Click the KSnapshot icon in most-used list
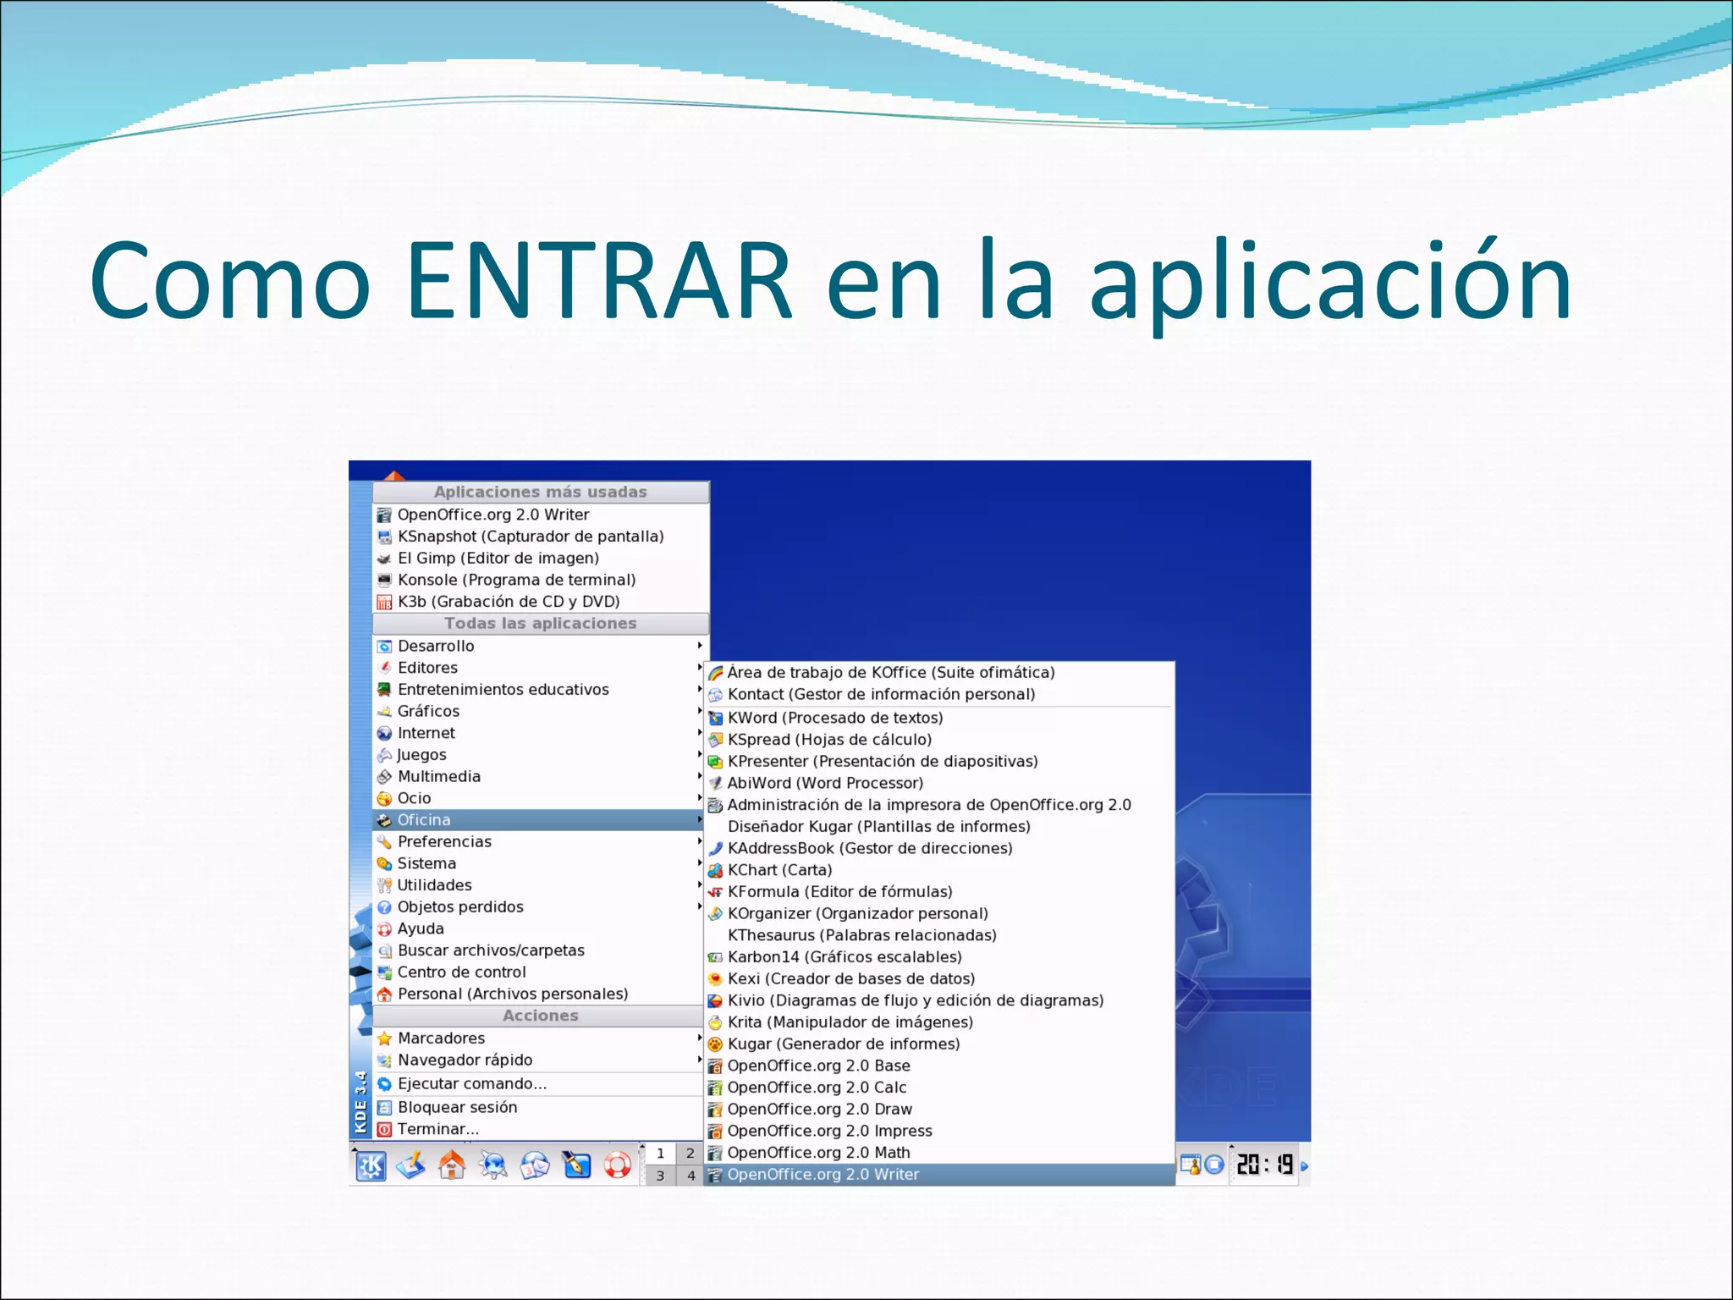Viewport: 1733px width, 1300px height. pos(384,537)
